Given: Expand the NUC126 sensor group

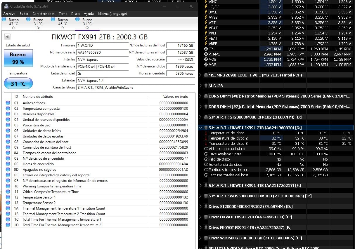Looking at the screenshot, I should click(x=200, y=86).
